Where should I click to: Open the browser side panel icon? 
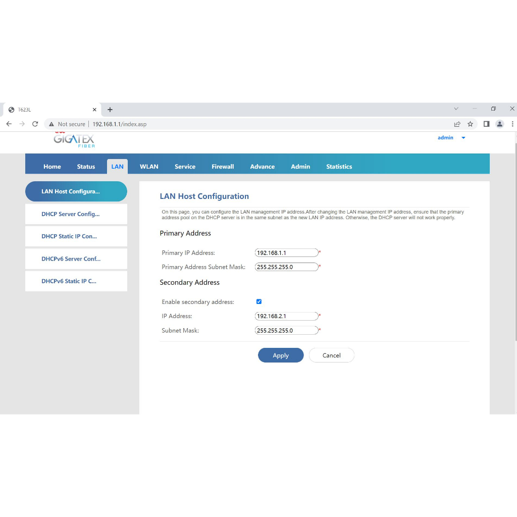coord(486,124)
